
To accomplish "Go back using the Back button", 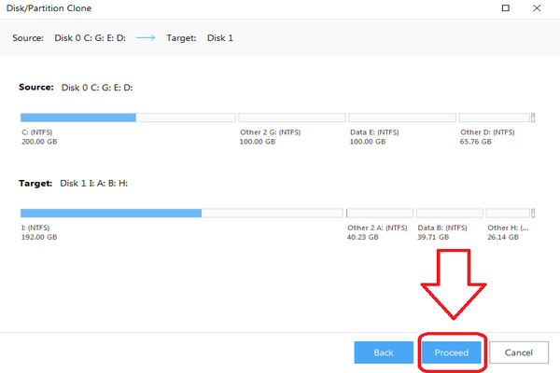I will pyautogui.click(x=384, y=352).
